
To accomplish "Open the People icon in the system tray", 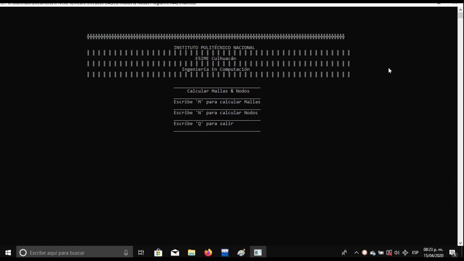I will [344, 253].
